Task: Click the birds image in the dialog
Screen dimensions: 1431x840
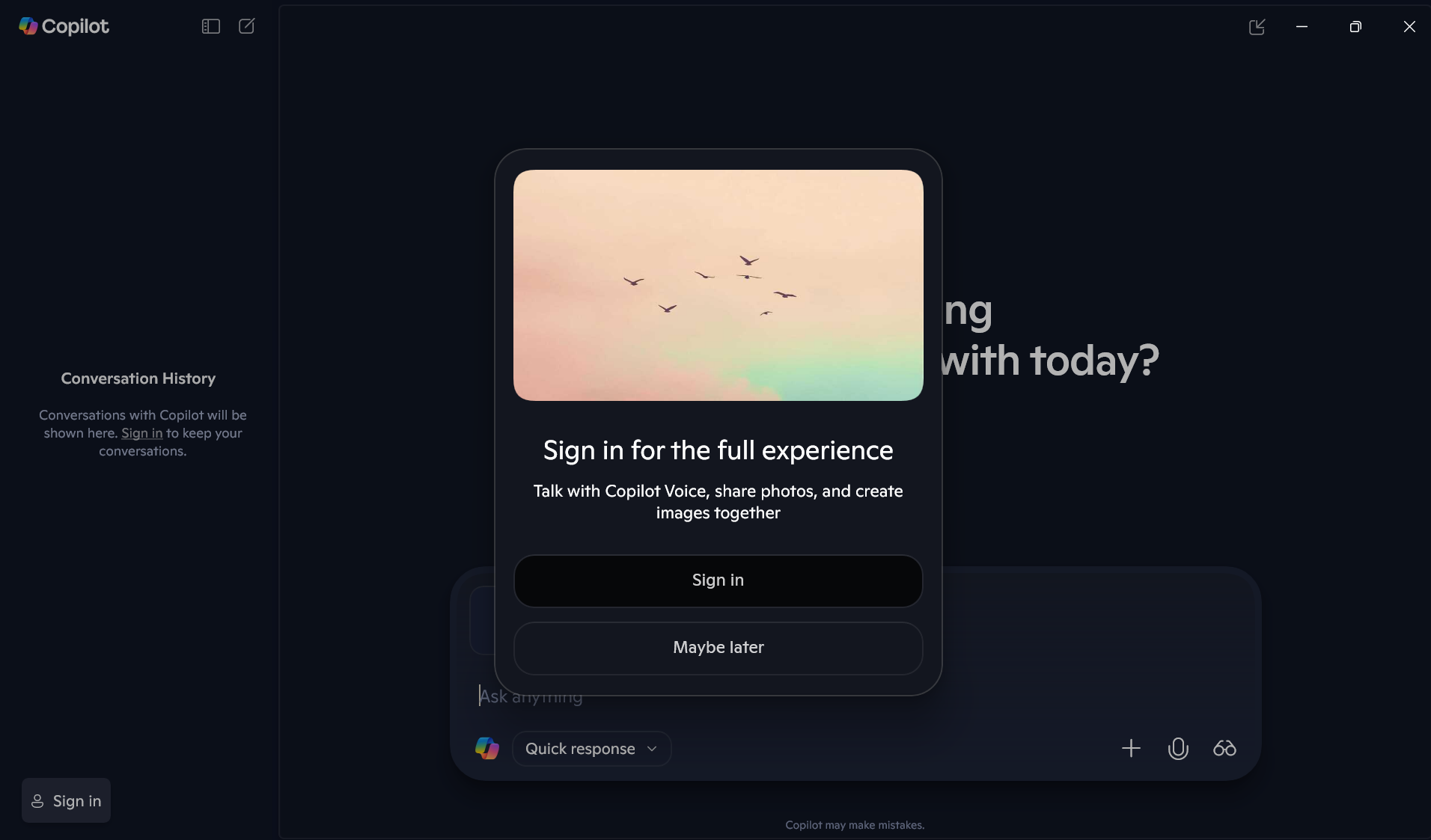Action: 718,285
